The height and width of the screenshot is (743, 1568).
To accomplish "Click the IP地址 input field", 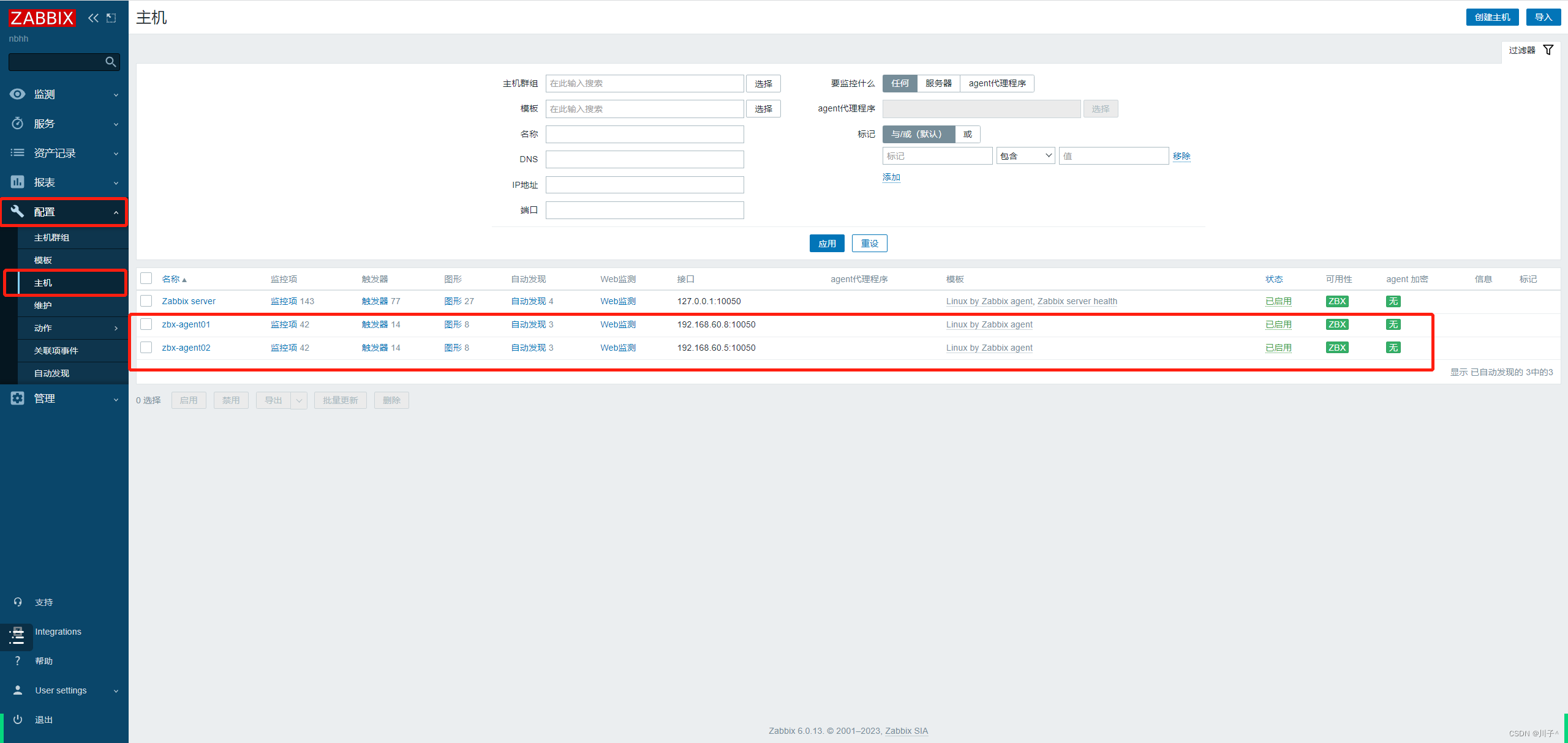I will click(644, 185).
